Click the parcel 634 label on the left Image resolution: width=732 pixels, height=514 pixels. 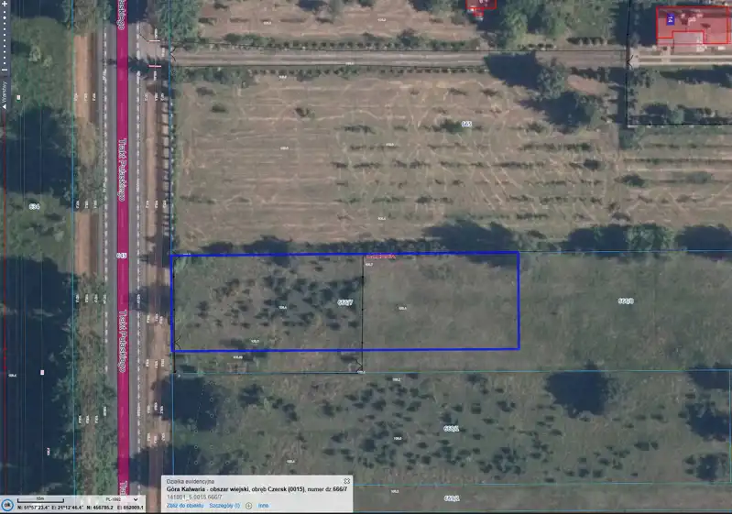coord(34,206)
